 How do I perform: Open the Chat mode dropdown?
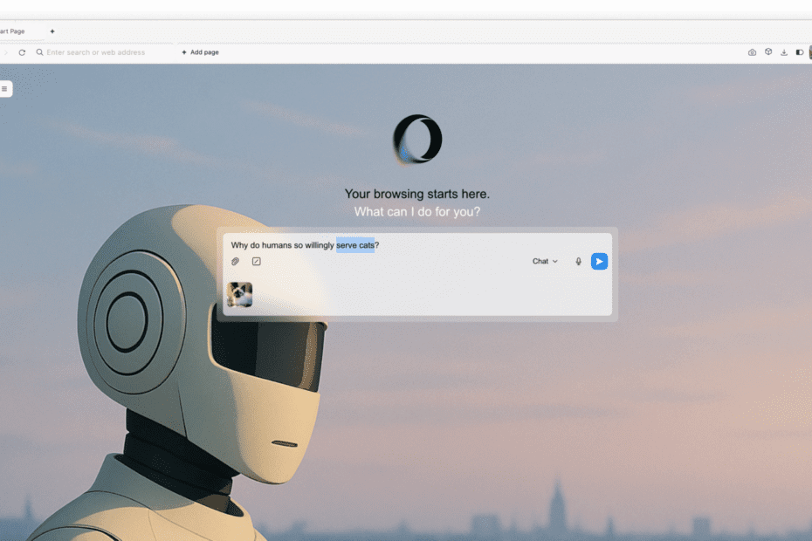pyautogui.click(x=544, y=261)
